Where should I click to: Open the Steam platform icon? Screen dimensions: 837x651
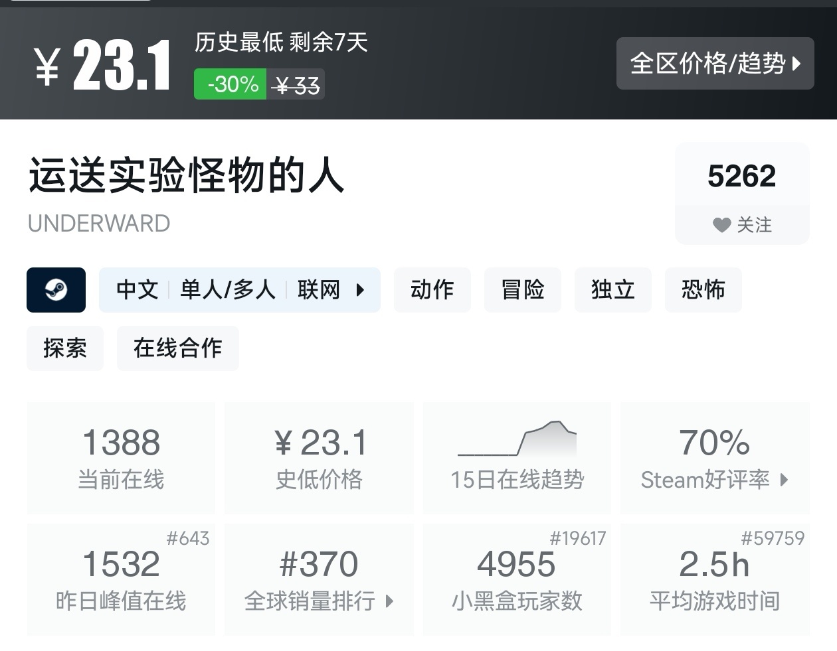point(56,290)
